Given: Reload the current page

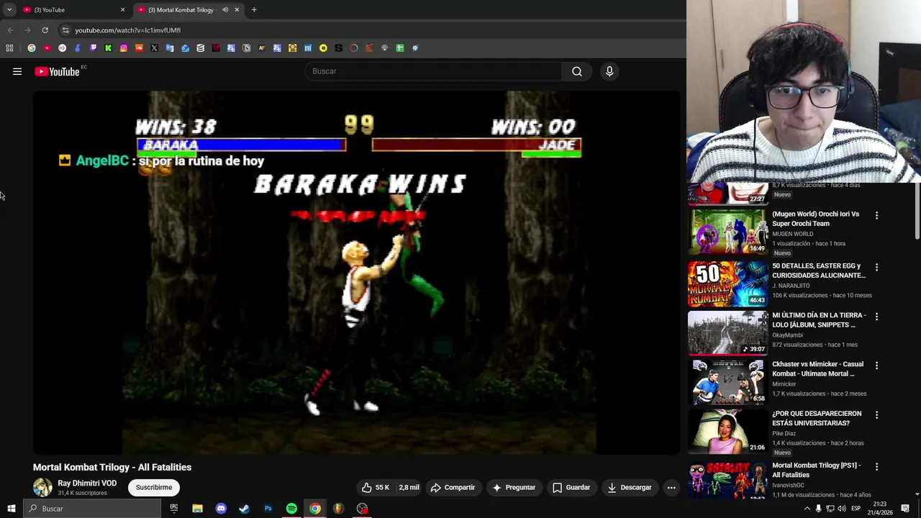Looking at the screenshot, I should coord(45,30).
